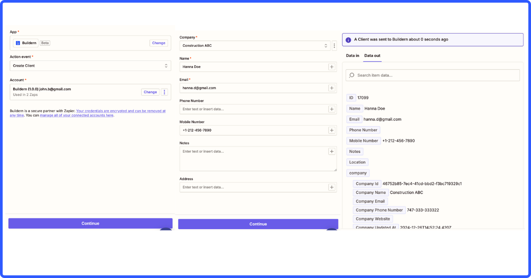Click the plus icon in the Mobile Number field
The height and width of the screenshot is (278, 531).
[x=332, y=130]
